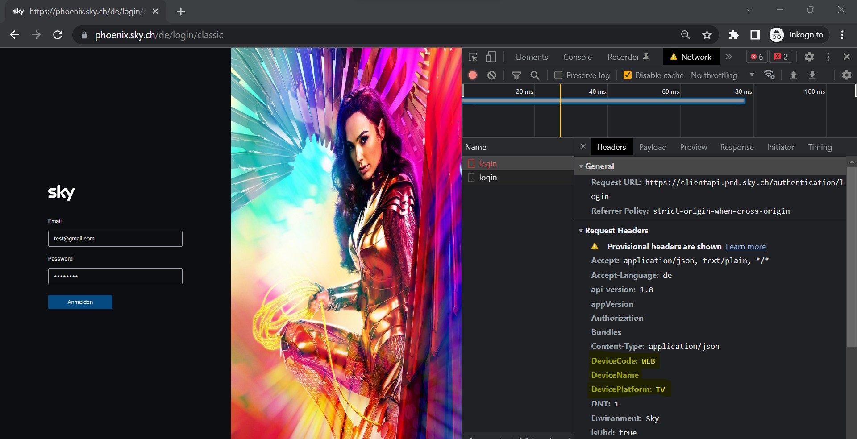Open Network panel settings gear
The width and height of the screenshot is (857, 439).
pos(847,75)
